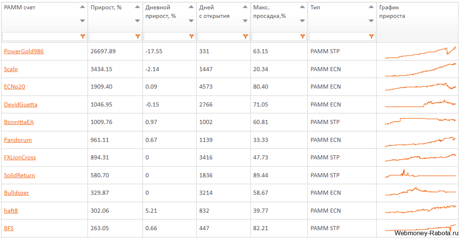Viewport: 461px width, 239px height.
Task: Click filter funnel icon for Дневной прирост
Action: pos(191,37)
